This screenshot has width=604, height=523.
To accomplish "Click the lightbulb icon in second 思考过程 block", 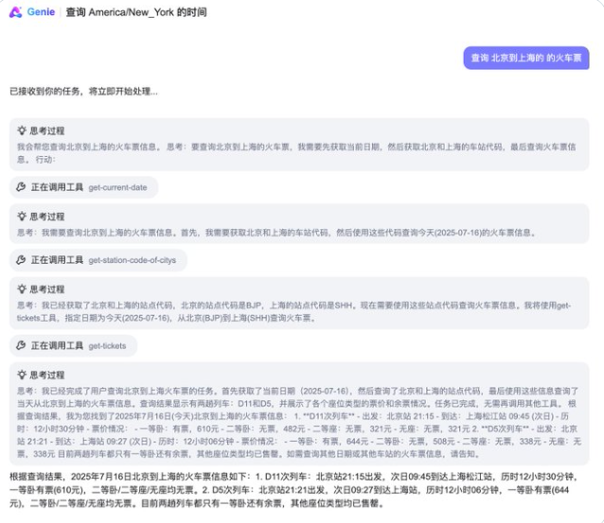I will tap(21, 217).
